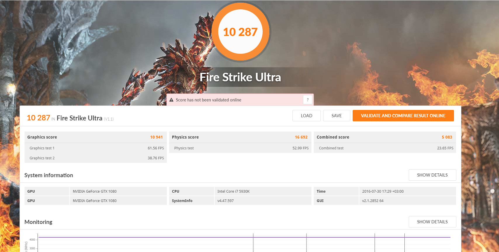Select second NVIDIA GeForce GTX 1080 entry

click(95, 201)
